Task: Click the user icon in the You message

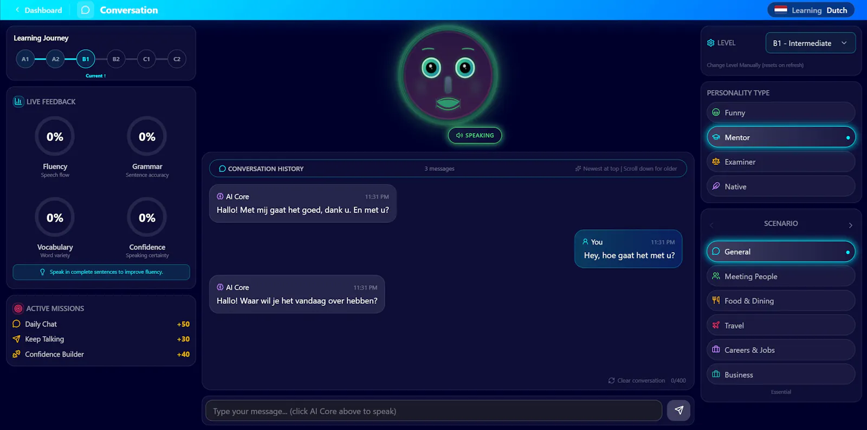Action: (x=585, y=242)
